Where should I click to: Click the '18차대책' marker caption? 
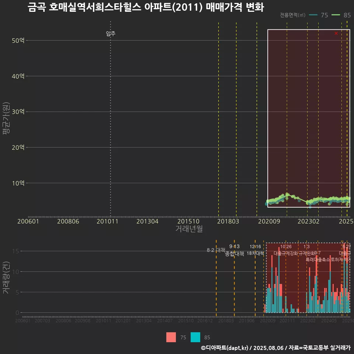(x=255, y=253)
